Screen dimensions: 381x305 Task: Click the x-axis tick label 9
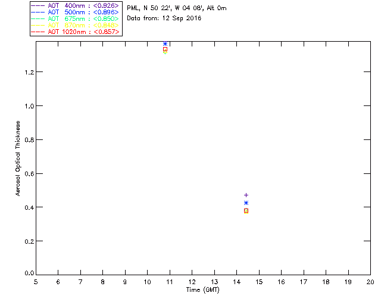125,282
